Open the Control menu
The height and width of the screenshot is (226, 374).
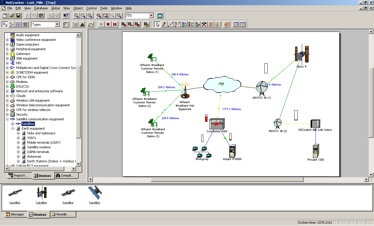click(x=91, y=8)
